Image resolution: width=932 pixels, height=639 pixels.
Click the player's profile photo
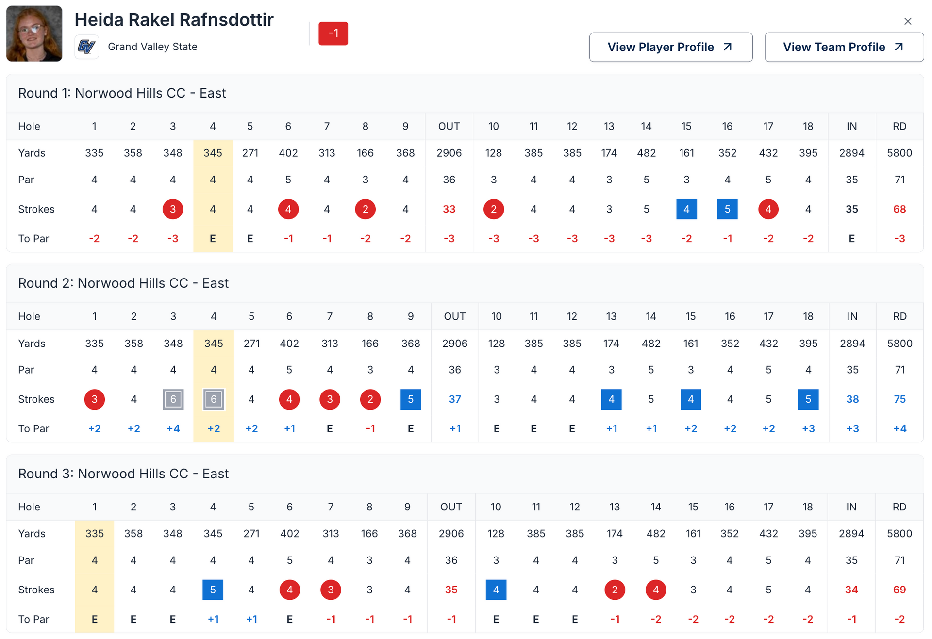(x=34, y=33)
